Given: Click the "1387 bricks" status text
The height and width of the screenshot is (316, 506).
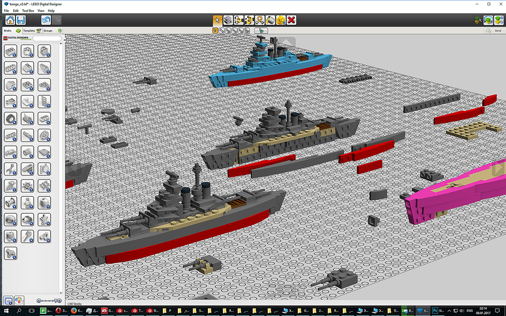Looking at the screenshot, I should pyautogui.click(x=74, y=303).
